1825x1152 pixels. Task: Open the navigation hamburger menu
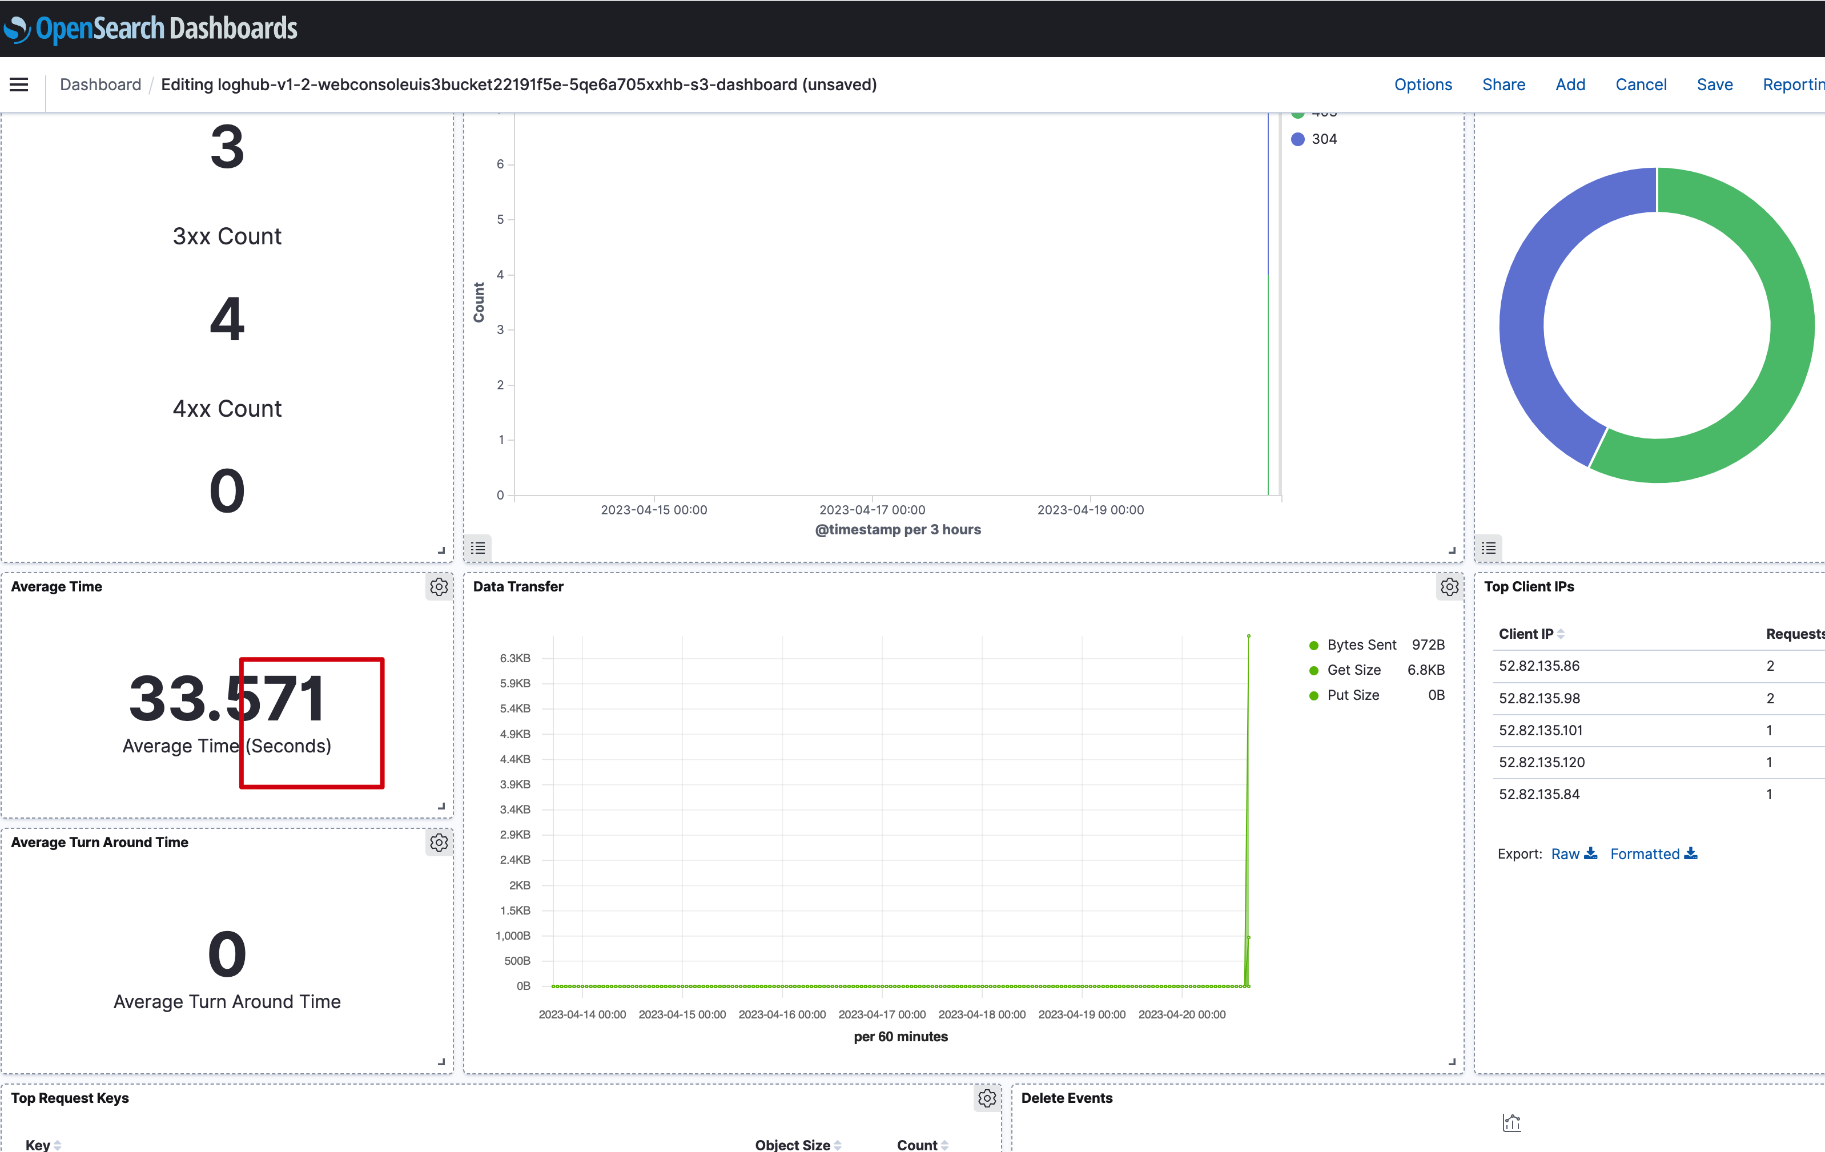tap(18, 84)
